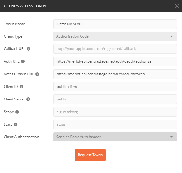Click into the Callback URL input field
Image resolution: width=182 pixels, height=173 pixels.
[x=115, y=49]
